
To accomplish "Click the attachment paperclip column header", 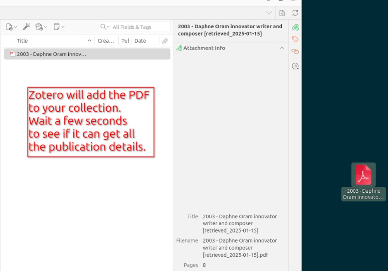I will (165, 41).
